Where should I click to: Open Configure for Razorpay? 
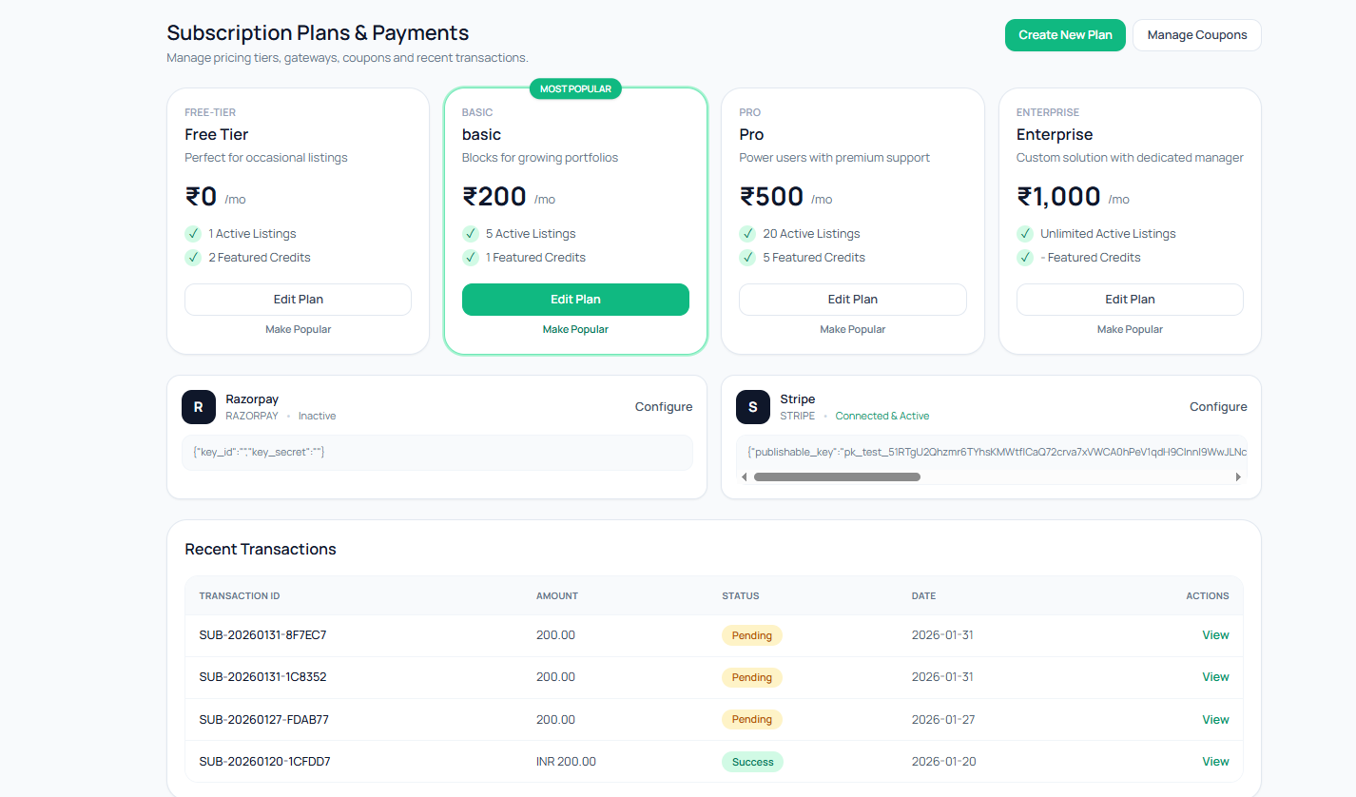tap(663, 406)
